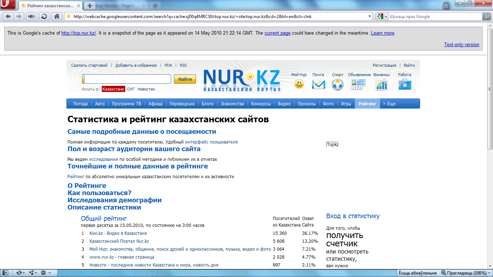
Task: Open the Финансы chart icon
Action: [381, 84]
